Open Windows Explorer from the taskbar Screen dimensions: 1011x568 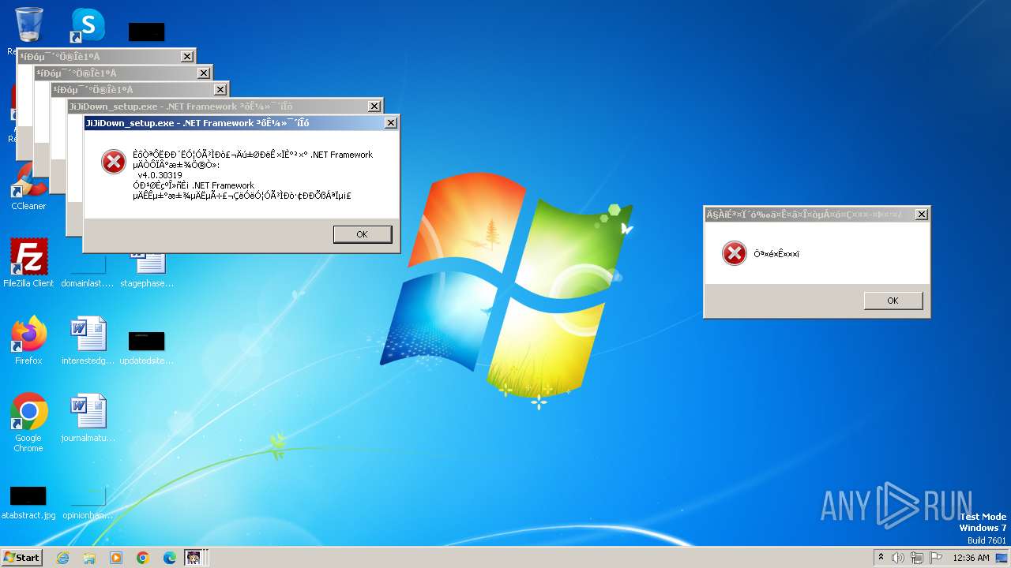coord(89,558)
